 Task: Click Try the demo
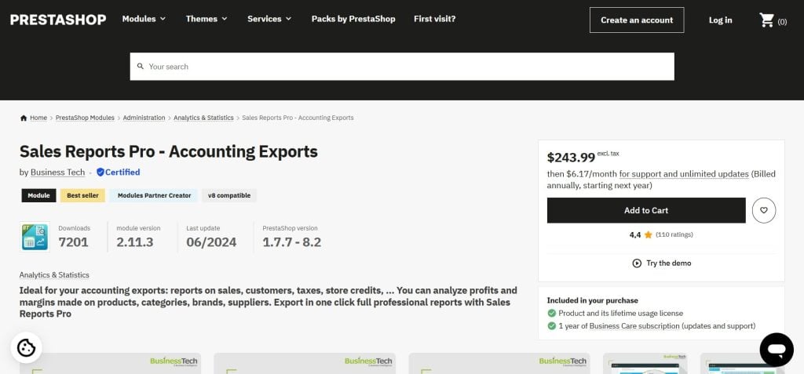661,263
